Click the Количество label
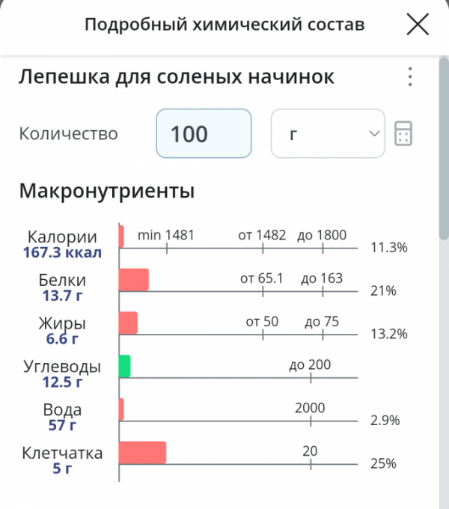The image size is (449, 509). pyautogui.click(x=68, y=134)
